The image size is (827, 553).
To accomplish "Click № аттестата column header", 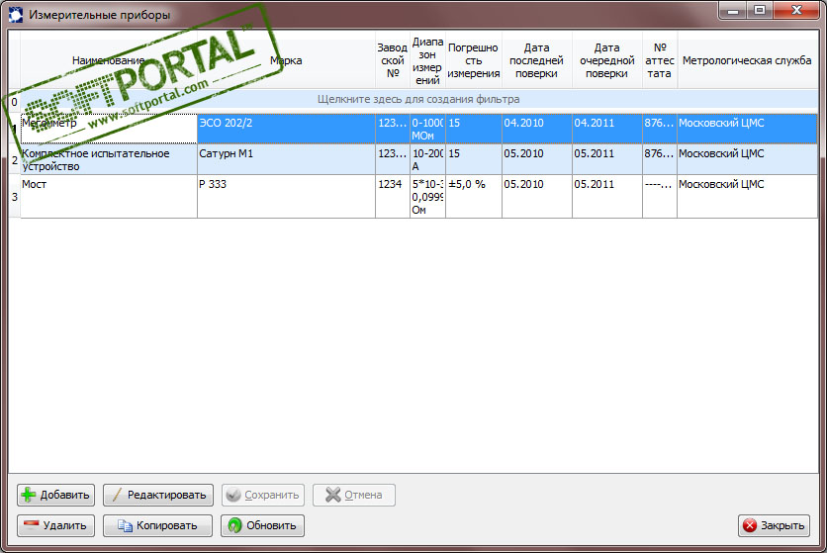I will (660, 60).
